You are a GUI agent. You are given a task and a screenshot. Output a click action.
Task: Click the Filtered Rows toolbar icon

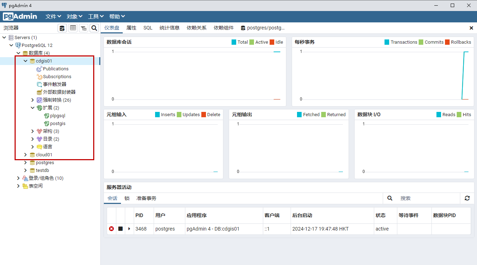(84, 28)
